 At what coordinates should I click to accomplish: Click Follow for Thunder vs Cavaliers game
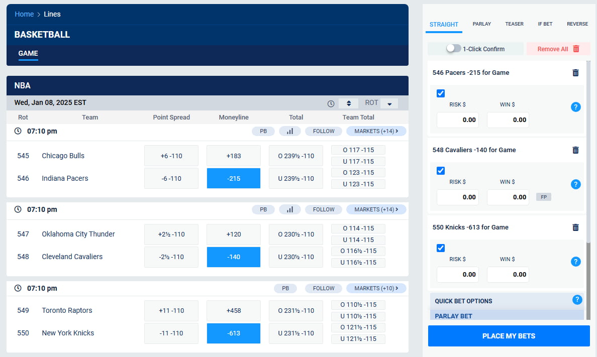tap(324, 210)
